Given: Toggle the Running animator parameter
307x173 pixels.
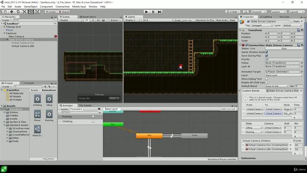Looking at the screenshot, I should (x=93, y=116).
